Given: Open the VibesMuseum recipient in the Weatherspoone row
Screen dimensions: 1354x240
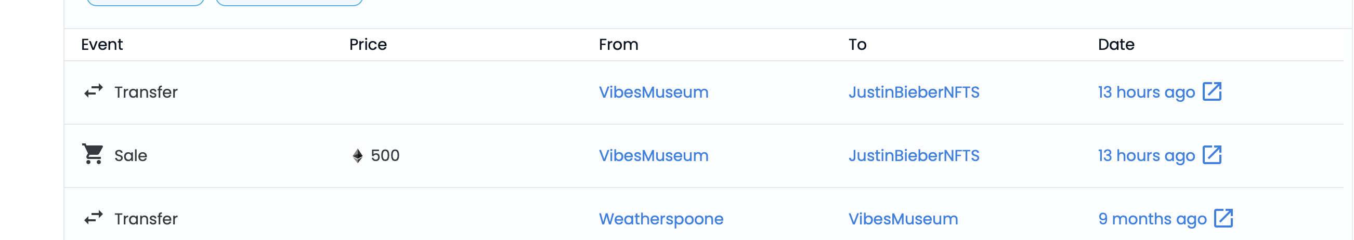Looking at the screenshot, I should coord(903,219).
